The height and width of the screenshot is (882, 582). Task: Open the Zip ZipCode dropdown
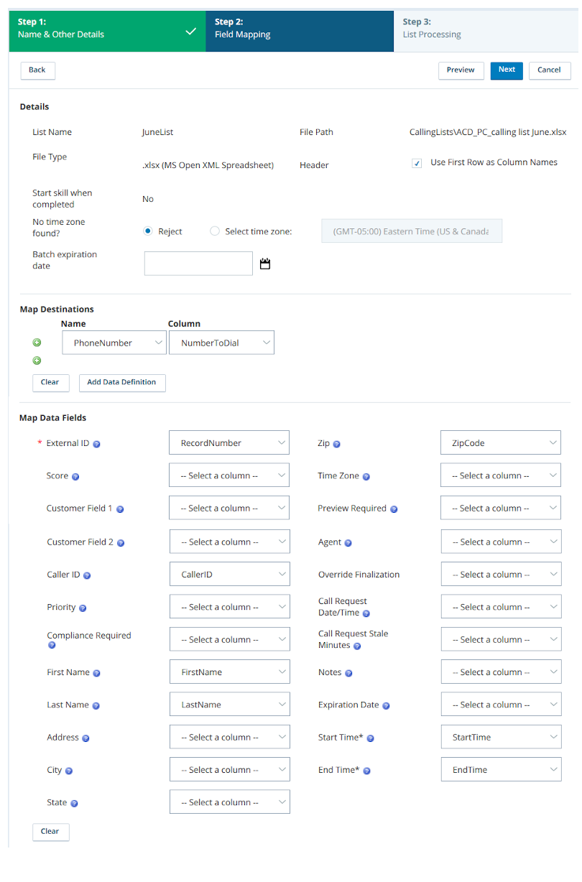(501, 443)
